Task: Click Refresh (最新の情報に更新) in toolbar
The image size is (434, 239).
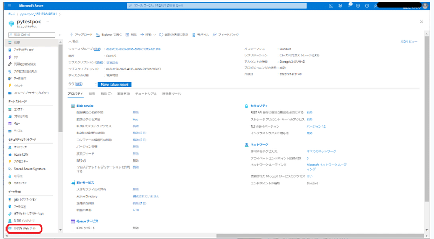Action: click(x=174, y=35)
